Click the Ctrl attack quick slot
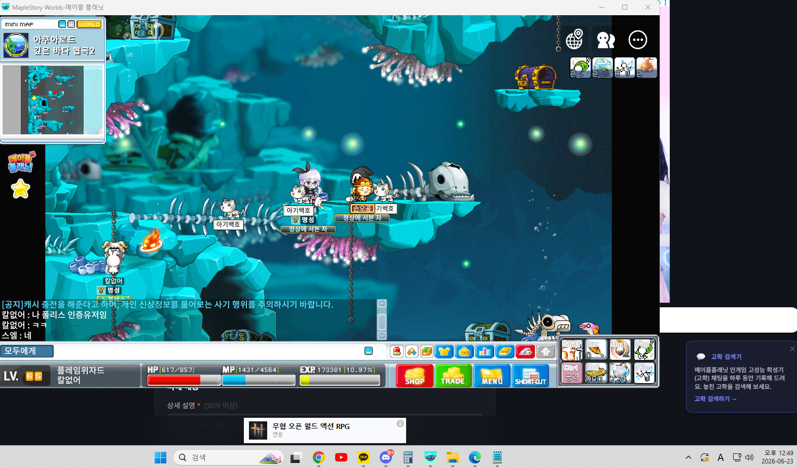 (x=572, y=373)
